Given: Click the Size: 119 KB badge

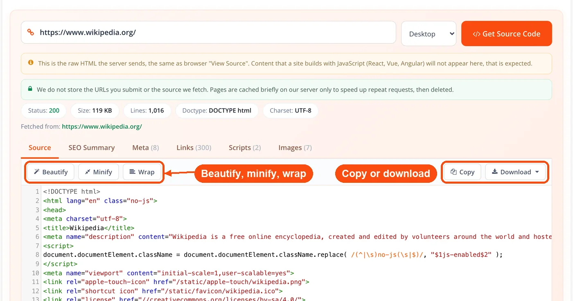Looking at the screenshot, I should [x=95, y=110].
